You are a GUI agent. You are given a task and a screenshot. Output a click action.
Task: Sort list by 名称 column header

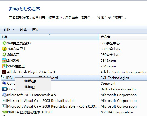[x=49, y=37]
